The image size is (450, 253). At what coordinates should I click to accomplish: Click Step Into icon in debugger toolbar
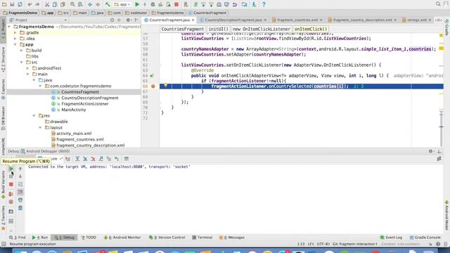tap(85, 159)
